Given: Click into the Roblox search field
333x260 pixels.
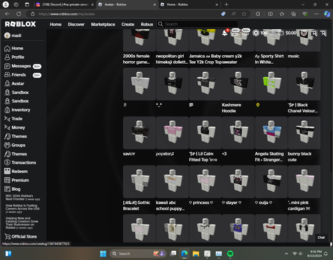Looking at the screenshot, I should pyautogui.click(x=198, y=24).
